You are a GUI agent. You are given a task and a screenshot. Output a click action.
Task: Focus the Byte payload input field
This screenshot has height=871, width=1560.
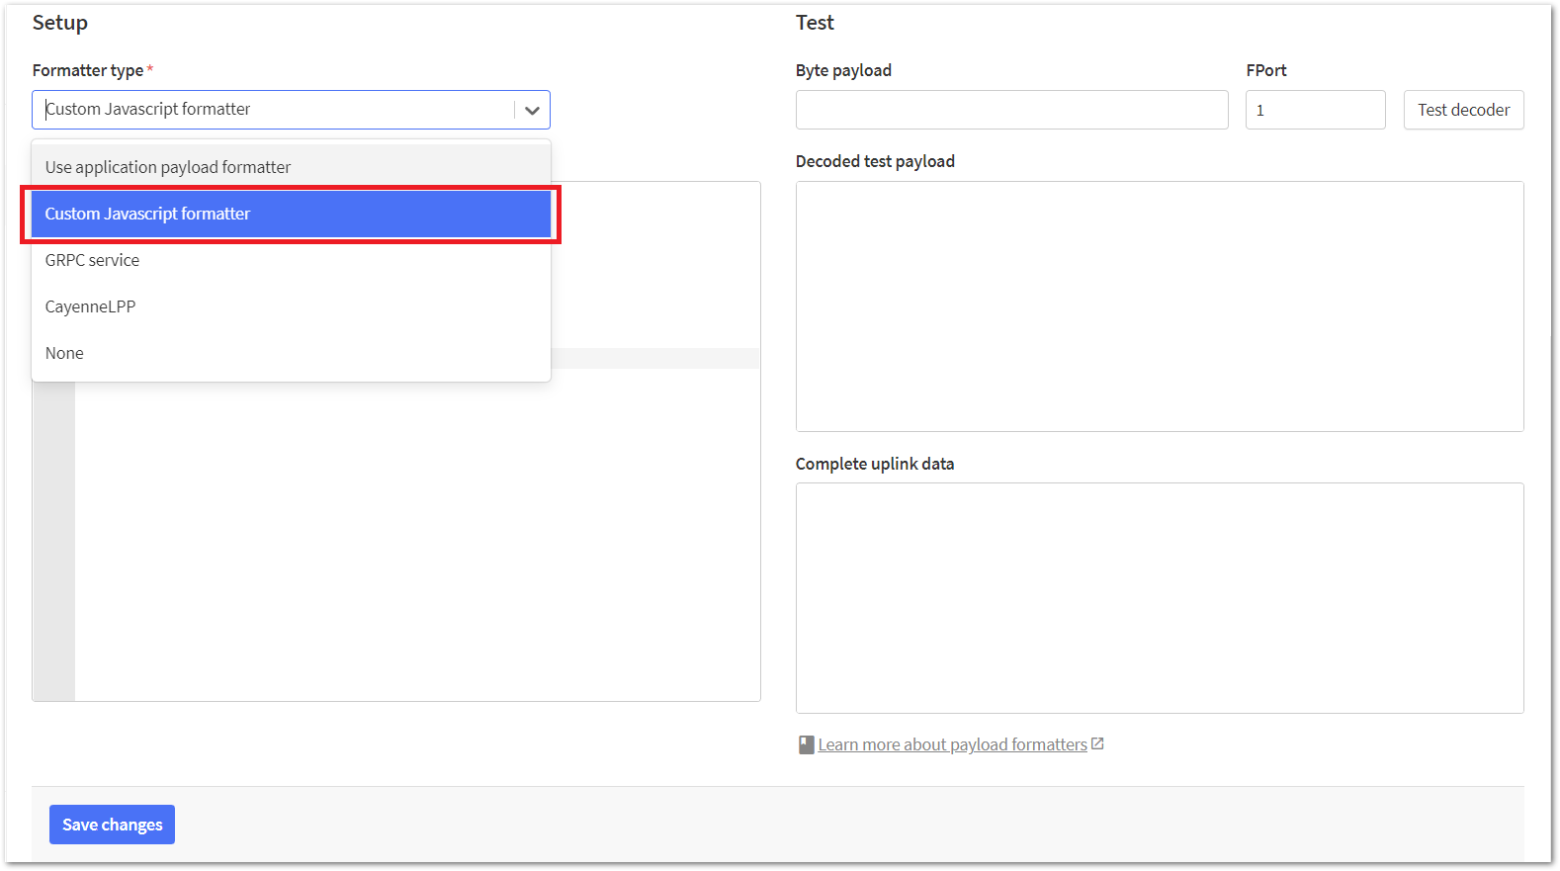coord(1011,110)
